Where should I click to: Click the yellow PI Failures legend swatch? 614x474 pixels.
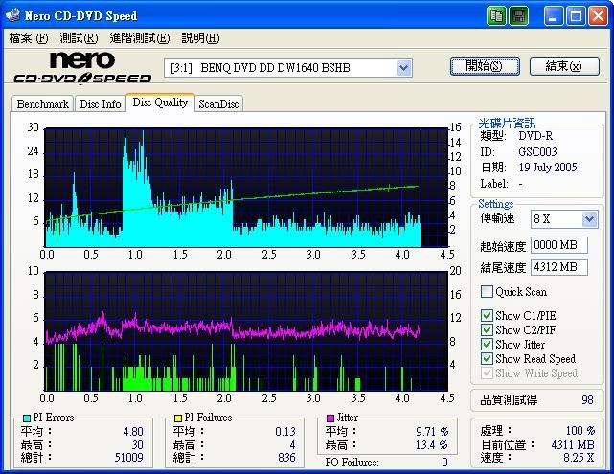178,418
